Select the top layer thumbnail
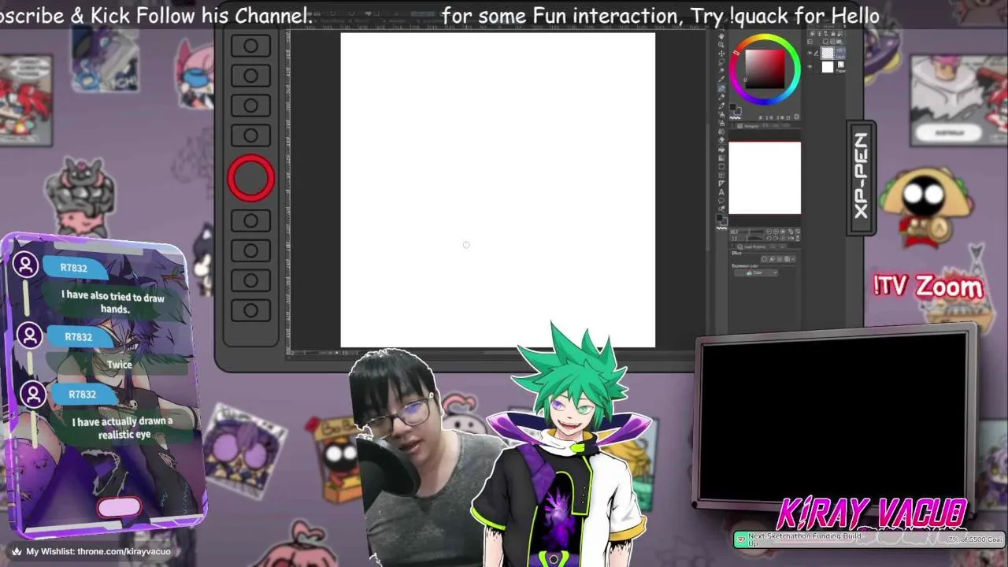 click(x=828, y=53)
